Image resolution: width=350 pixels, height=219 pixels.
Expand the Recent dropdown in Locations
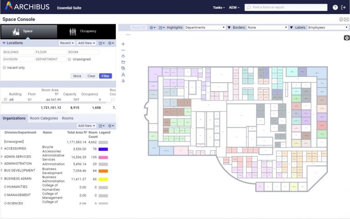click(x=67, y=43)
